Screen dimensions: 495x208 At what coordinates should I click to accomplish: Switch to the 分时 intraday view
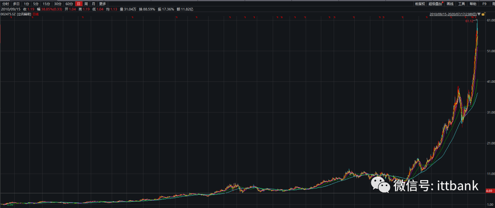point(5,4)
